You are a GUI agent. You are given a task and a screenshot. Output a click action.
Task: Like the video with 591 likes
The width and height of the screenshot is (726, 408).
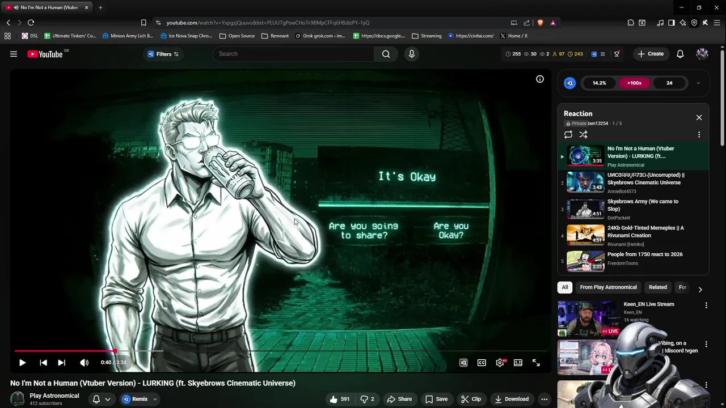click(x=340, y=399)
